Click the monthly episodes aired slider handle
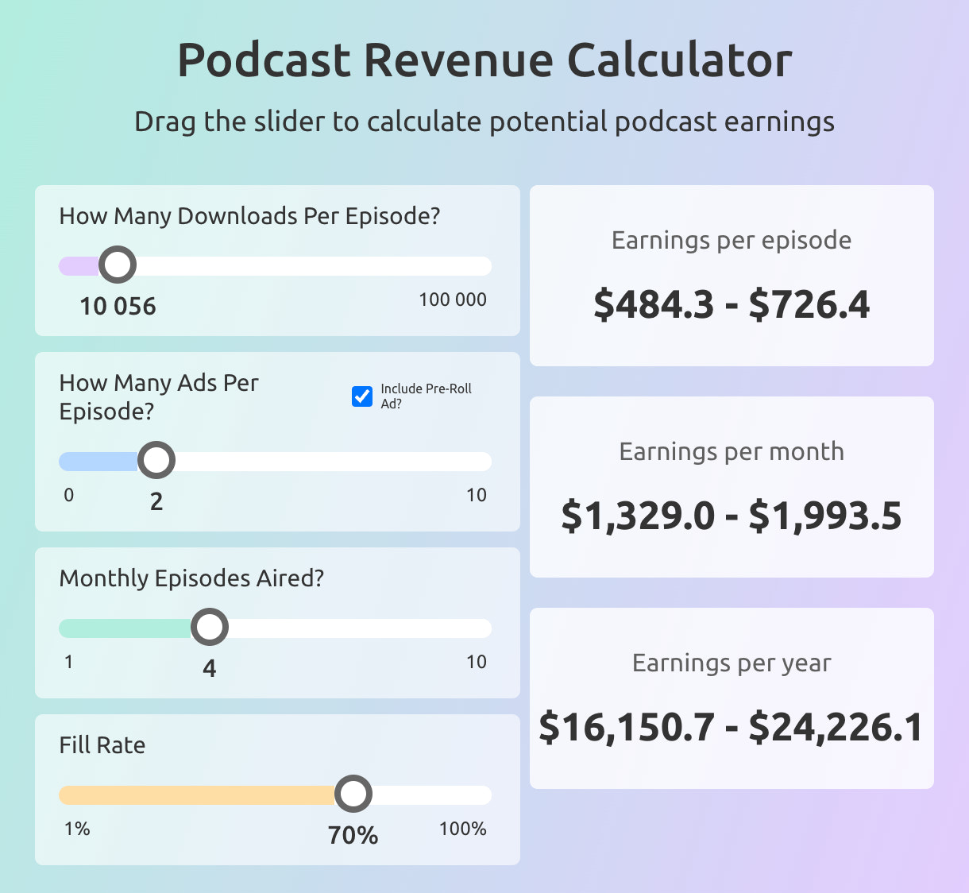This screenshot has width=969, height=893. click(210, 627)
